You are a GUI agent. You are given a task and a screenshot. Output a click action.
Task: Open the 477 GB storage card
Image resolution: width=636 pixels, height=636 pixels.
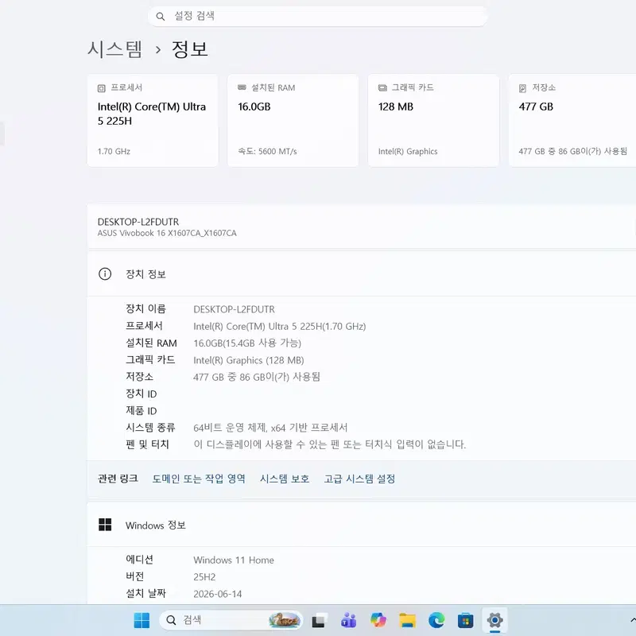coord(572,121)
